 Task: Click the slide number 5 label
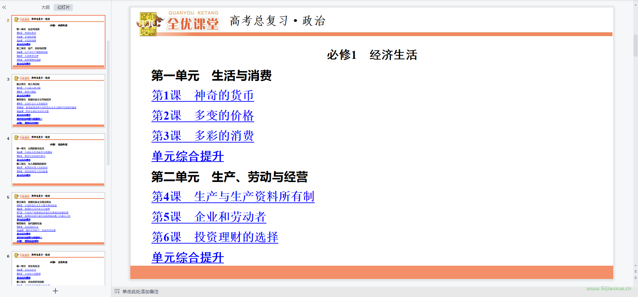coord(8,197)
